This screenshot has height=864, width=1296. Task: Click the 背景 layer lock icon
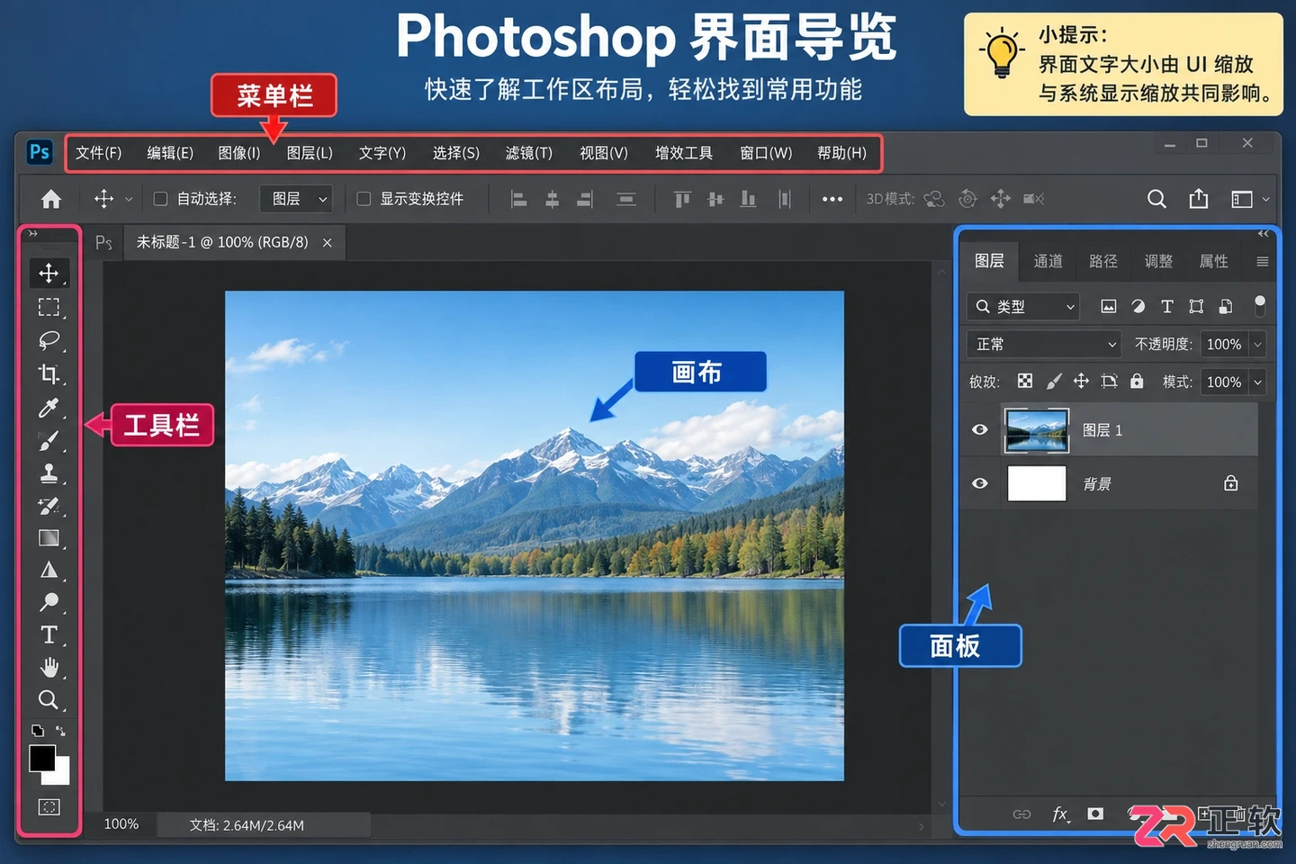click(x=1231, y=483)
